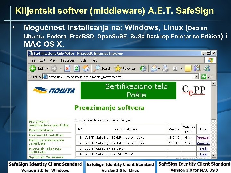Refresh the page using the green arrows icon
Screen dimensions: 231x173
click(77, 69)
